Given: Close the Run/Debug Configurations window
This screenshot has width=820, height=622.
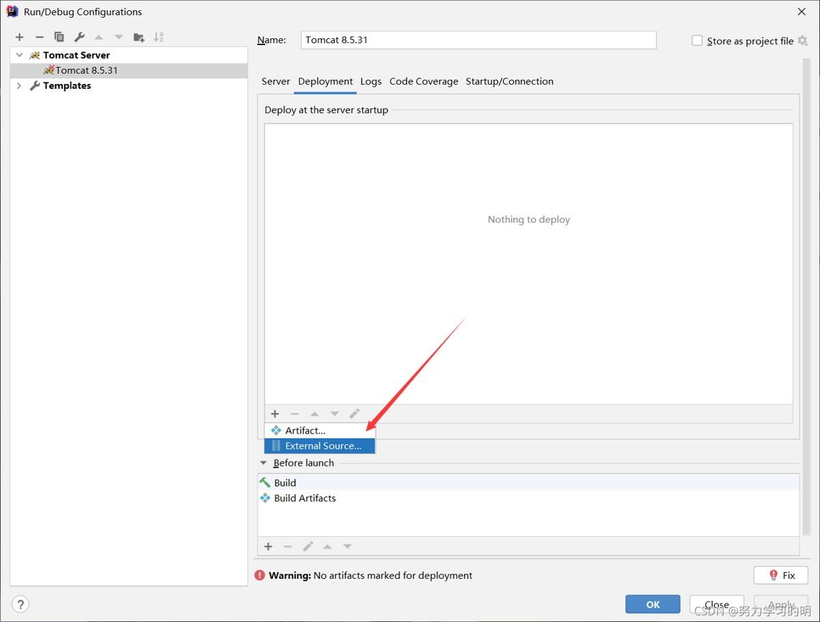Looking at the screenshot, I should pyautogui.click(x=802, y=12).
